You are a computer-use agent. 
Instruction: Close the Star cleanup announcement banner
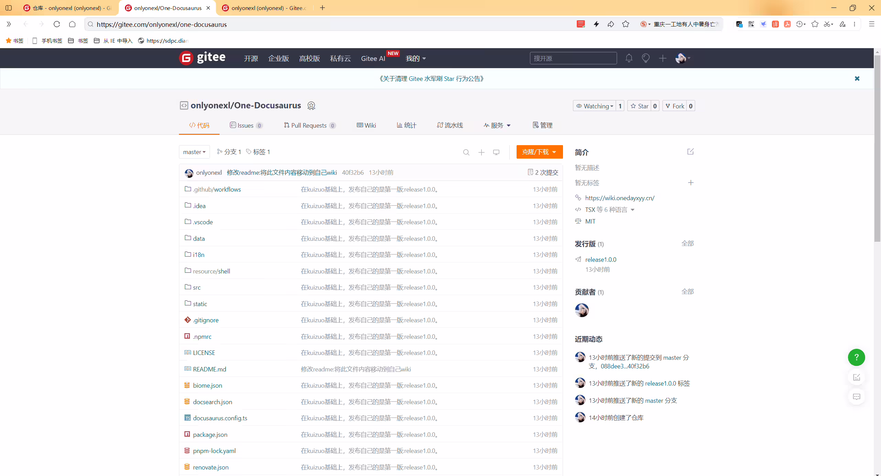(x=857, y=78)
